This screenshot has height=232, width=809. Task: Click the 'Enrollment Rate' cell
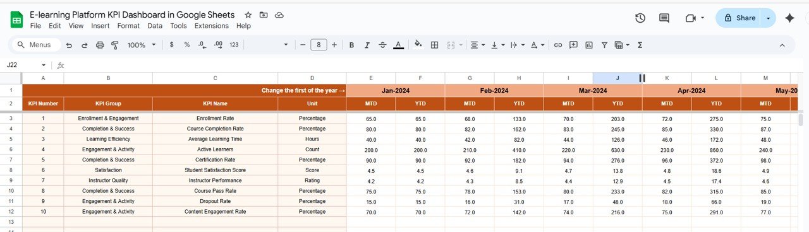[215, 119]
